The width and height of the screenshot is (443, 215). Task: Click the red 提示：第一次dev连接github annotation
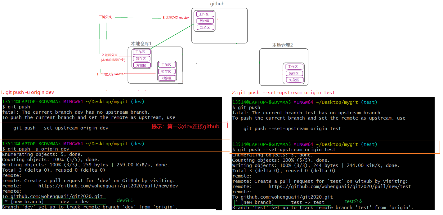click(x=185, y=126)
